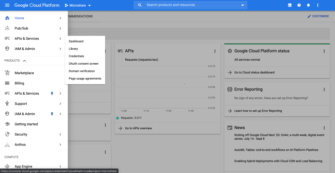Expand the search bar dropdown arrow
335x173 pixels.
tap(242, 5)
